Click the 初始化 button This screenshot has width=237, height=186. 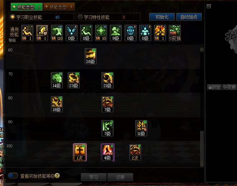162,17
